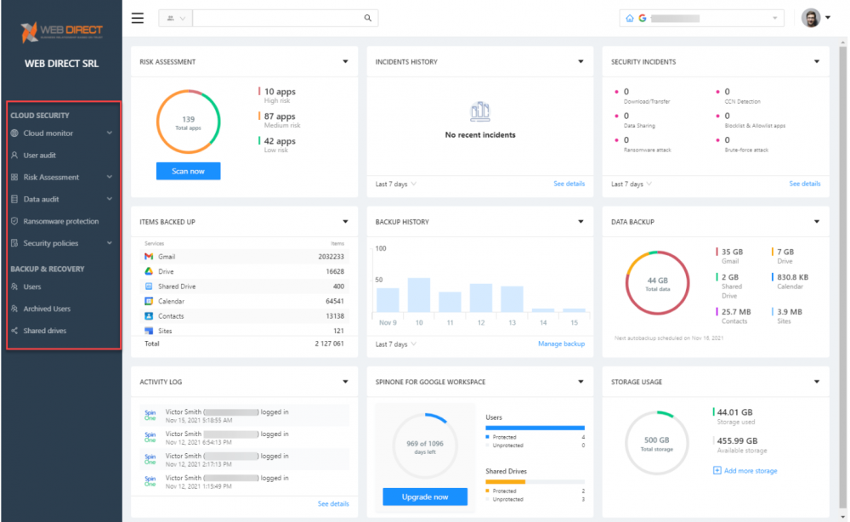Expand the Security policies submenu chevron

(110, 243)
